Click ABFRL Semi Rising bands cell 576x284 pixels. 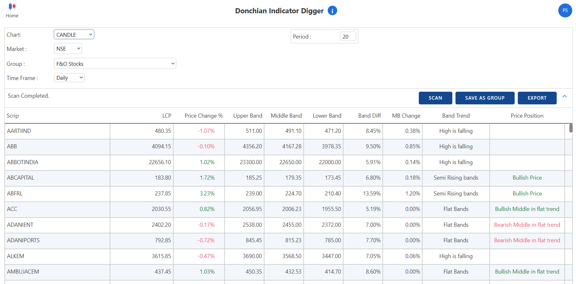click(456, 194)
